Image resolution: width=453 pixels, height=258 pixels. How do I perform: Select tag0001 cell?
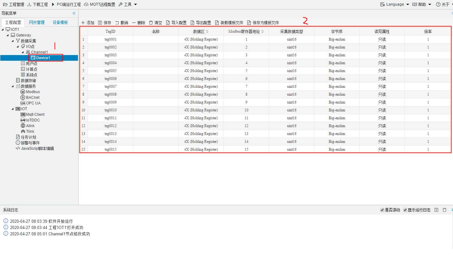110,39
